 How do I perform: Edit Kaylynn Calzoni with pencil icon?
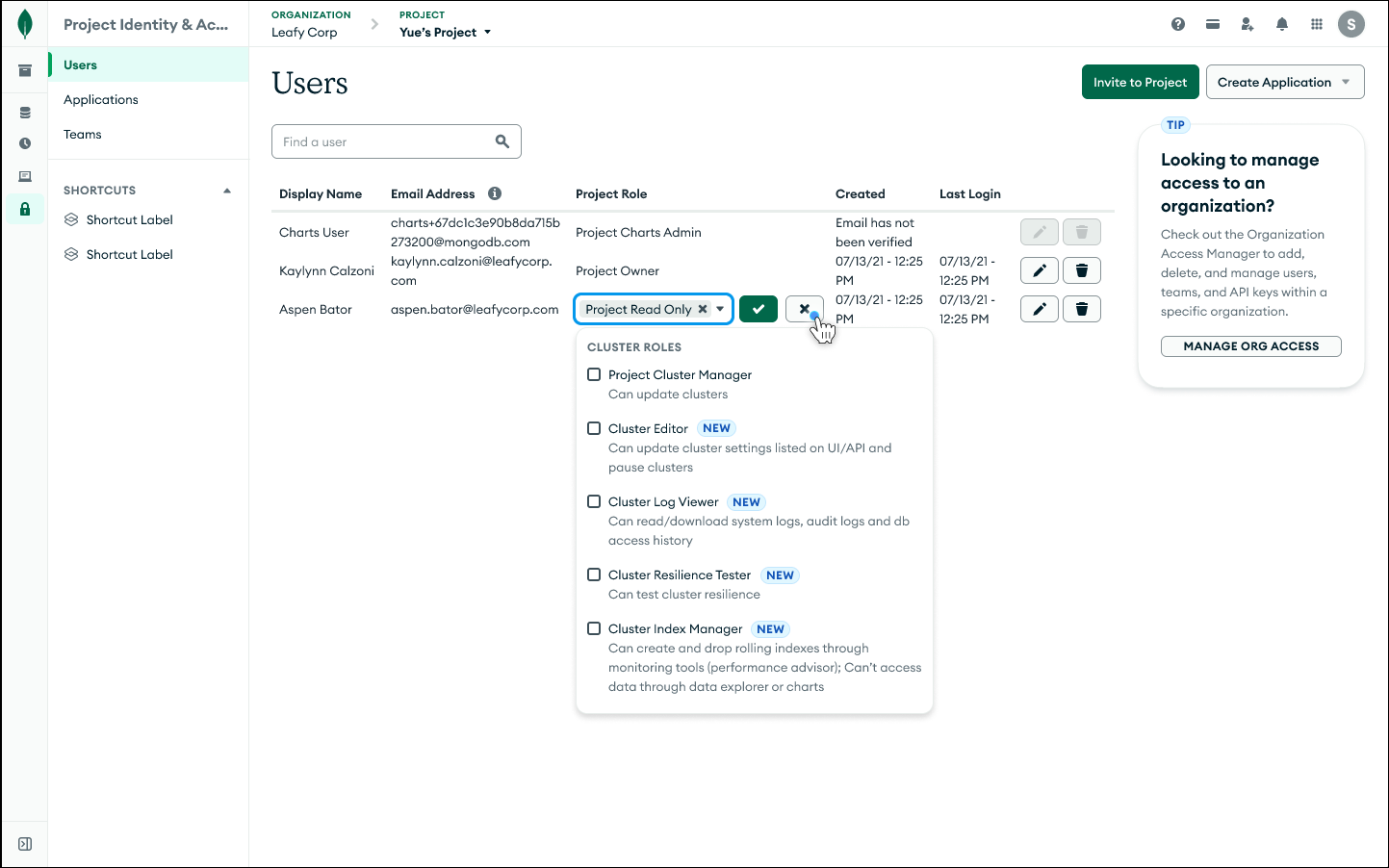click(x=1040, y=270)
